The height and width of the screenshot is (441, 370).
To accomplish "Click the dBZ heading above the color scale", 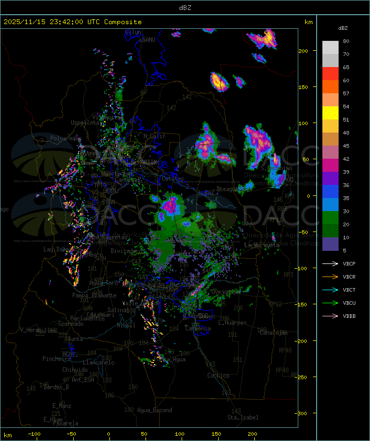I will (343, 28).
